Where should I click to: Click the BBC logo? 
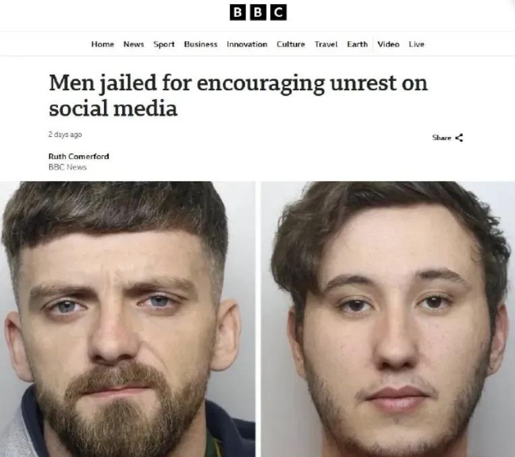click(258, 12)
